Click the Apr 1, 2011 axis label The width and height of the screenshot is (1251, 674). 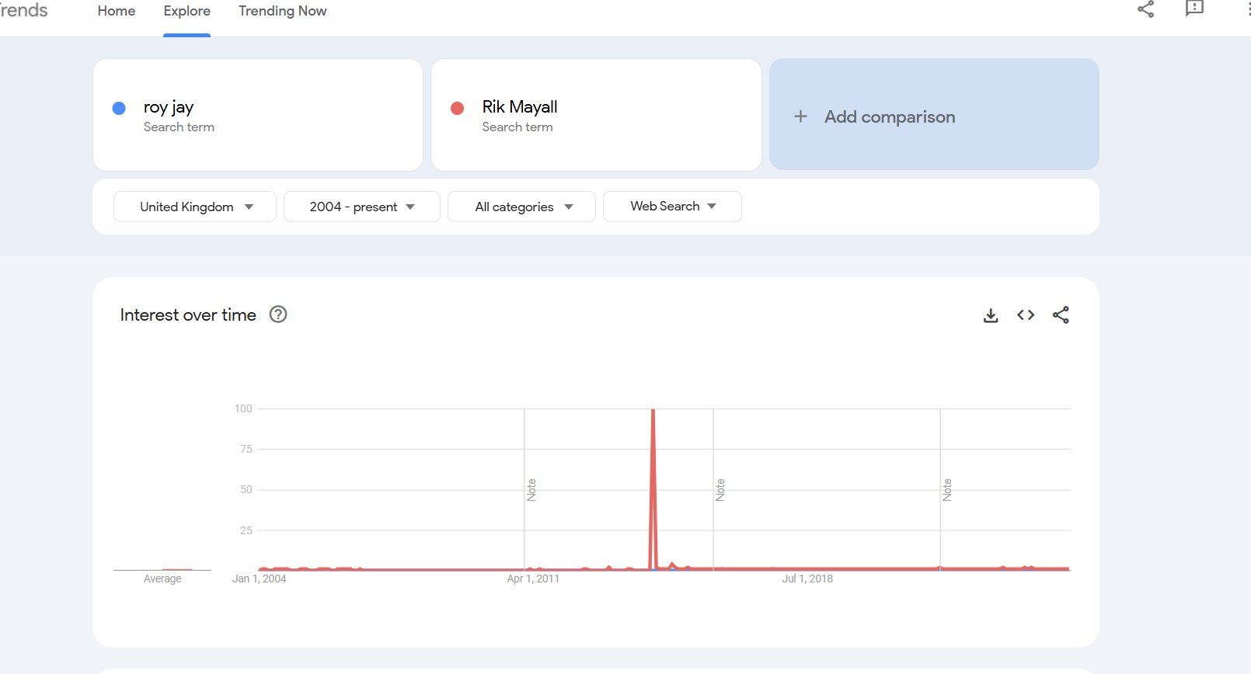tap(533, 578)
